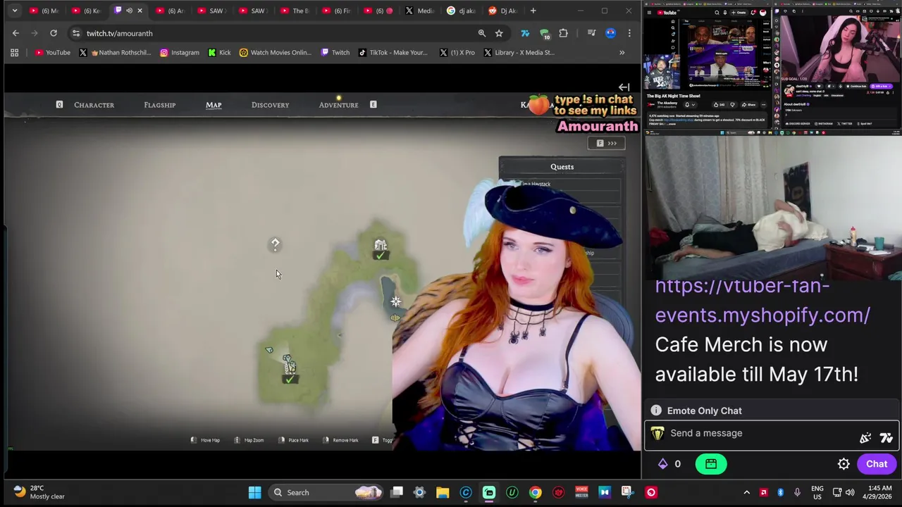Open Google Chrome from taskbar
Screen dimensions: 902x507
point(536,492)
